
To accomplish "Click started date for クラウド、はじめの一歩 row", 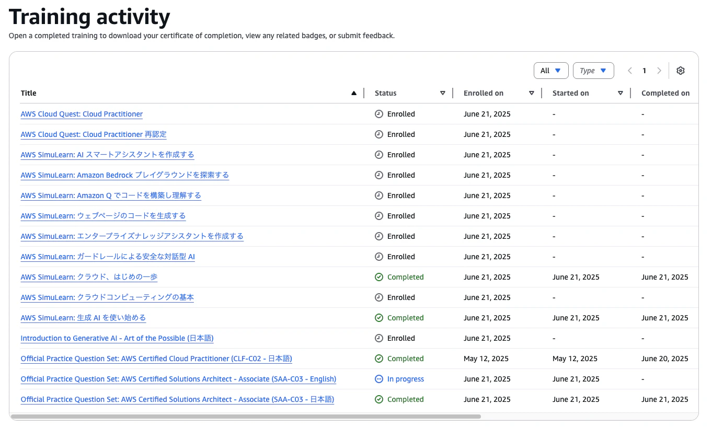I will pyautogui.click(x=576, y=277).
